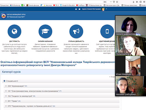Screen dimensions: 146x110
Task: Open the browser downloads arrow icon
Action: [x=133, y=2]
